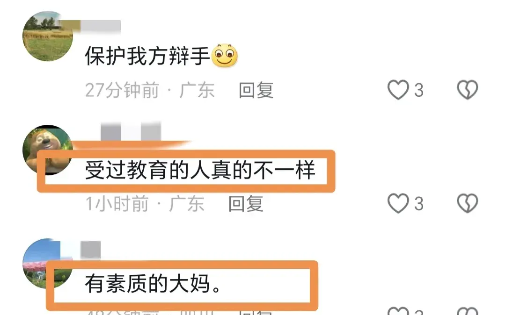Screen dimensions: 505x315
Task: Select comment text 有素质的大妈。
Action: click(x=154, y=284)
